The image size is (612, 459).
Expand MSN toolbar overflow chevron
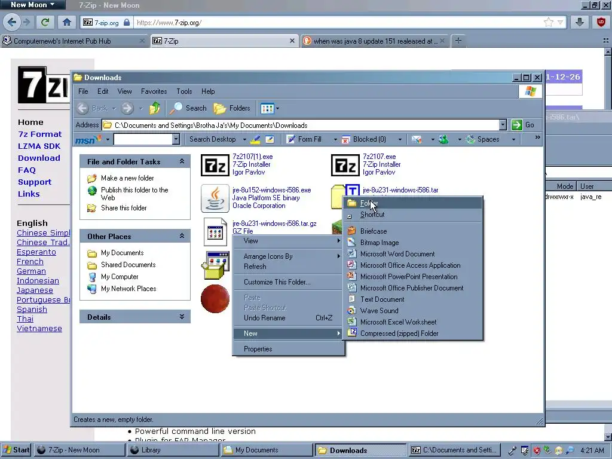[537, 137]
